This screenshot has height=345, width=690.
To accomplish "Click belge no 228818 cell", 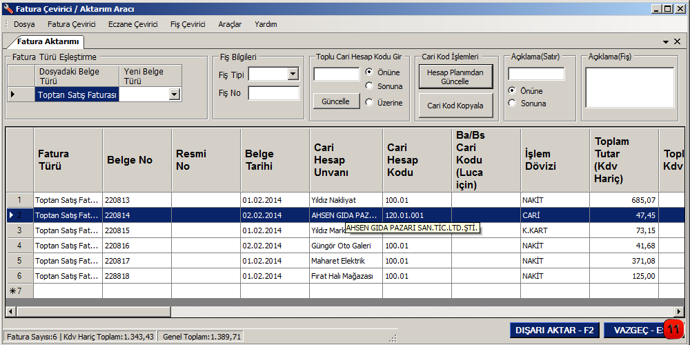I will [137, 277].
